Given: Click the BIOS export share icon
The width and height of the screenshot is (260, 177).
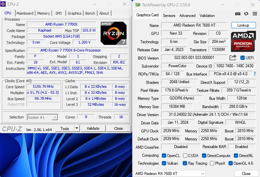Looking at the screenshot, I should pos(233,58).
